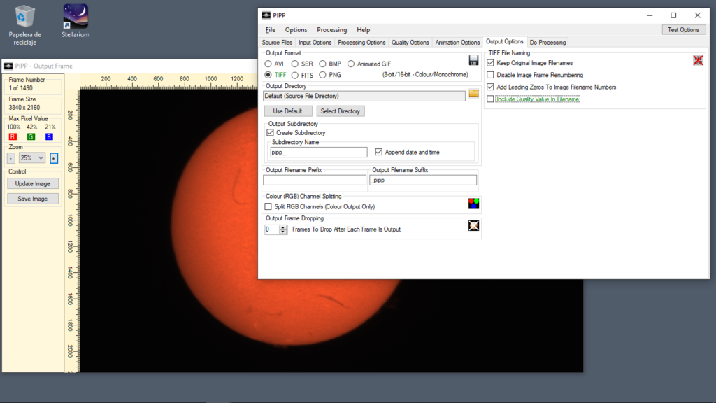Image resolution: width=716 pixels, height=403 pixels.
Task: Increase frames to drop stepper
Action: click(283, 227)
